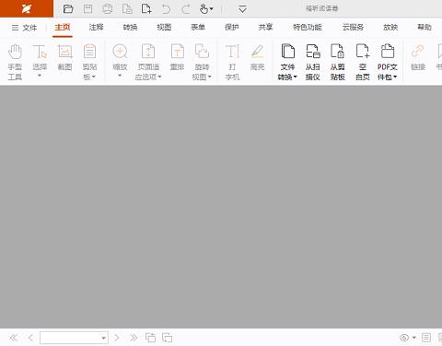Click the Foxit logo in the title bar
The height and width of the screenshot is (346, 442).
27,8
